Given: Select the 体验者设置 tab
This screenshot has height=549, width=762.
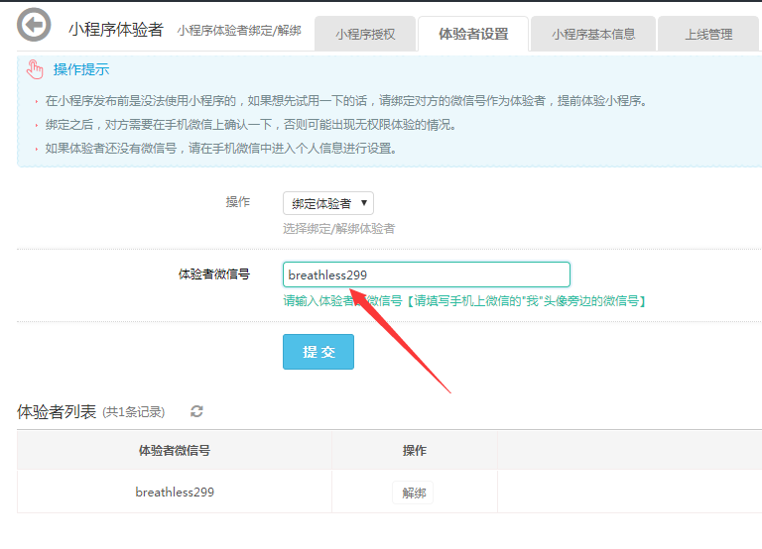Looking at the screenshot, I should point(473,34).
